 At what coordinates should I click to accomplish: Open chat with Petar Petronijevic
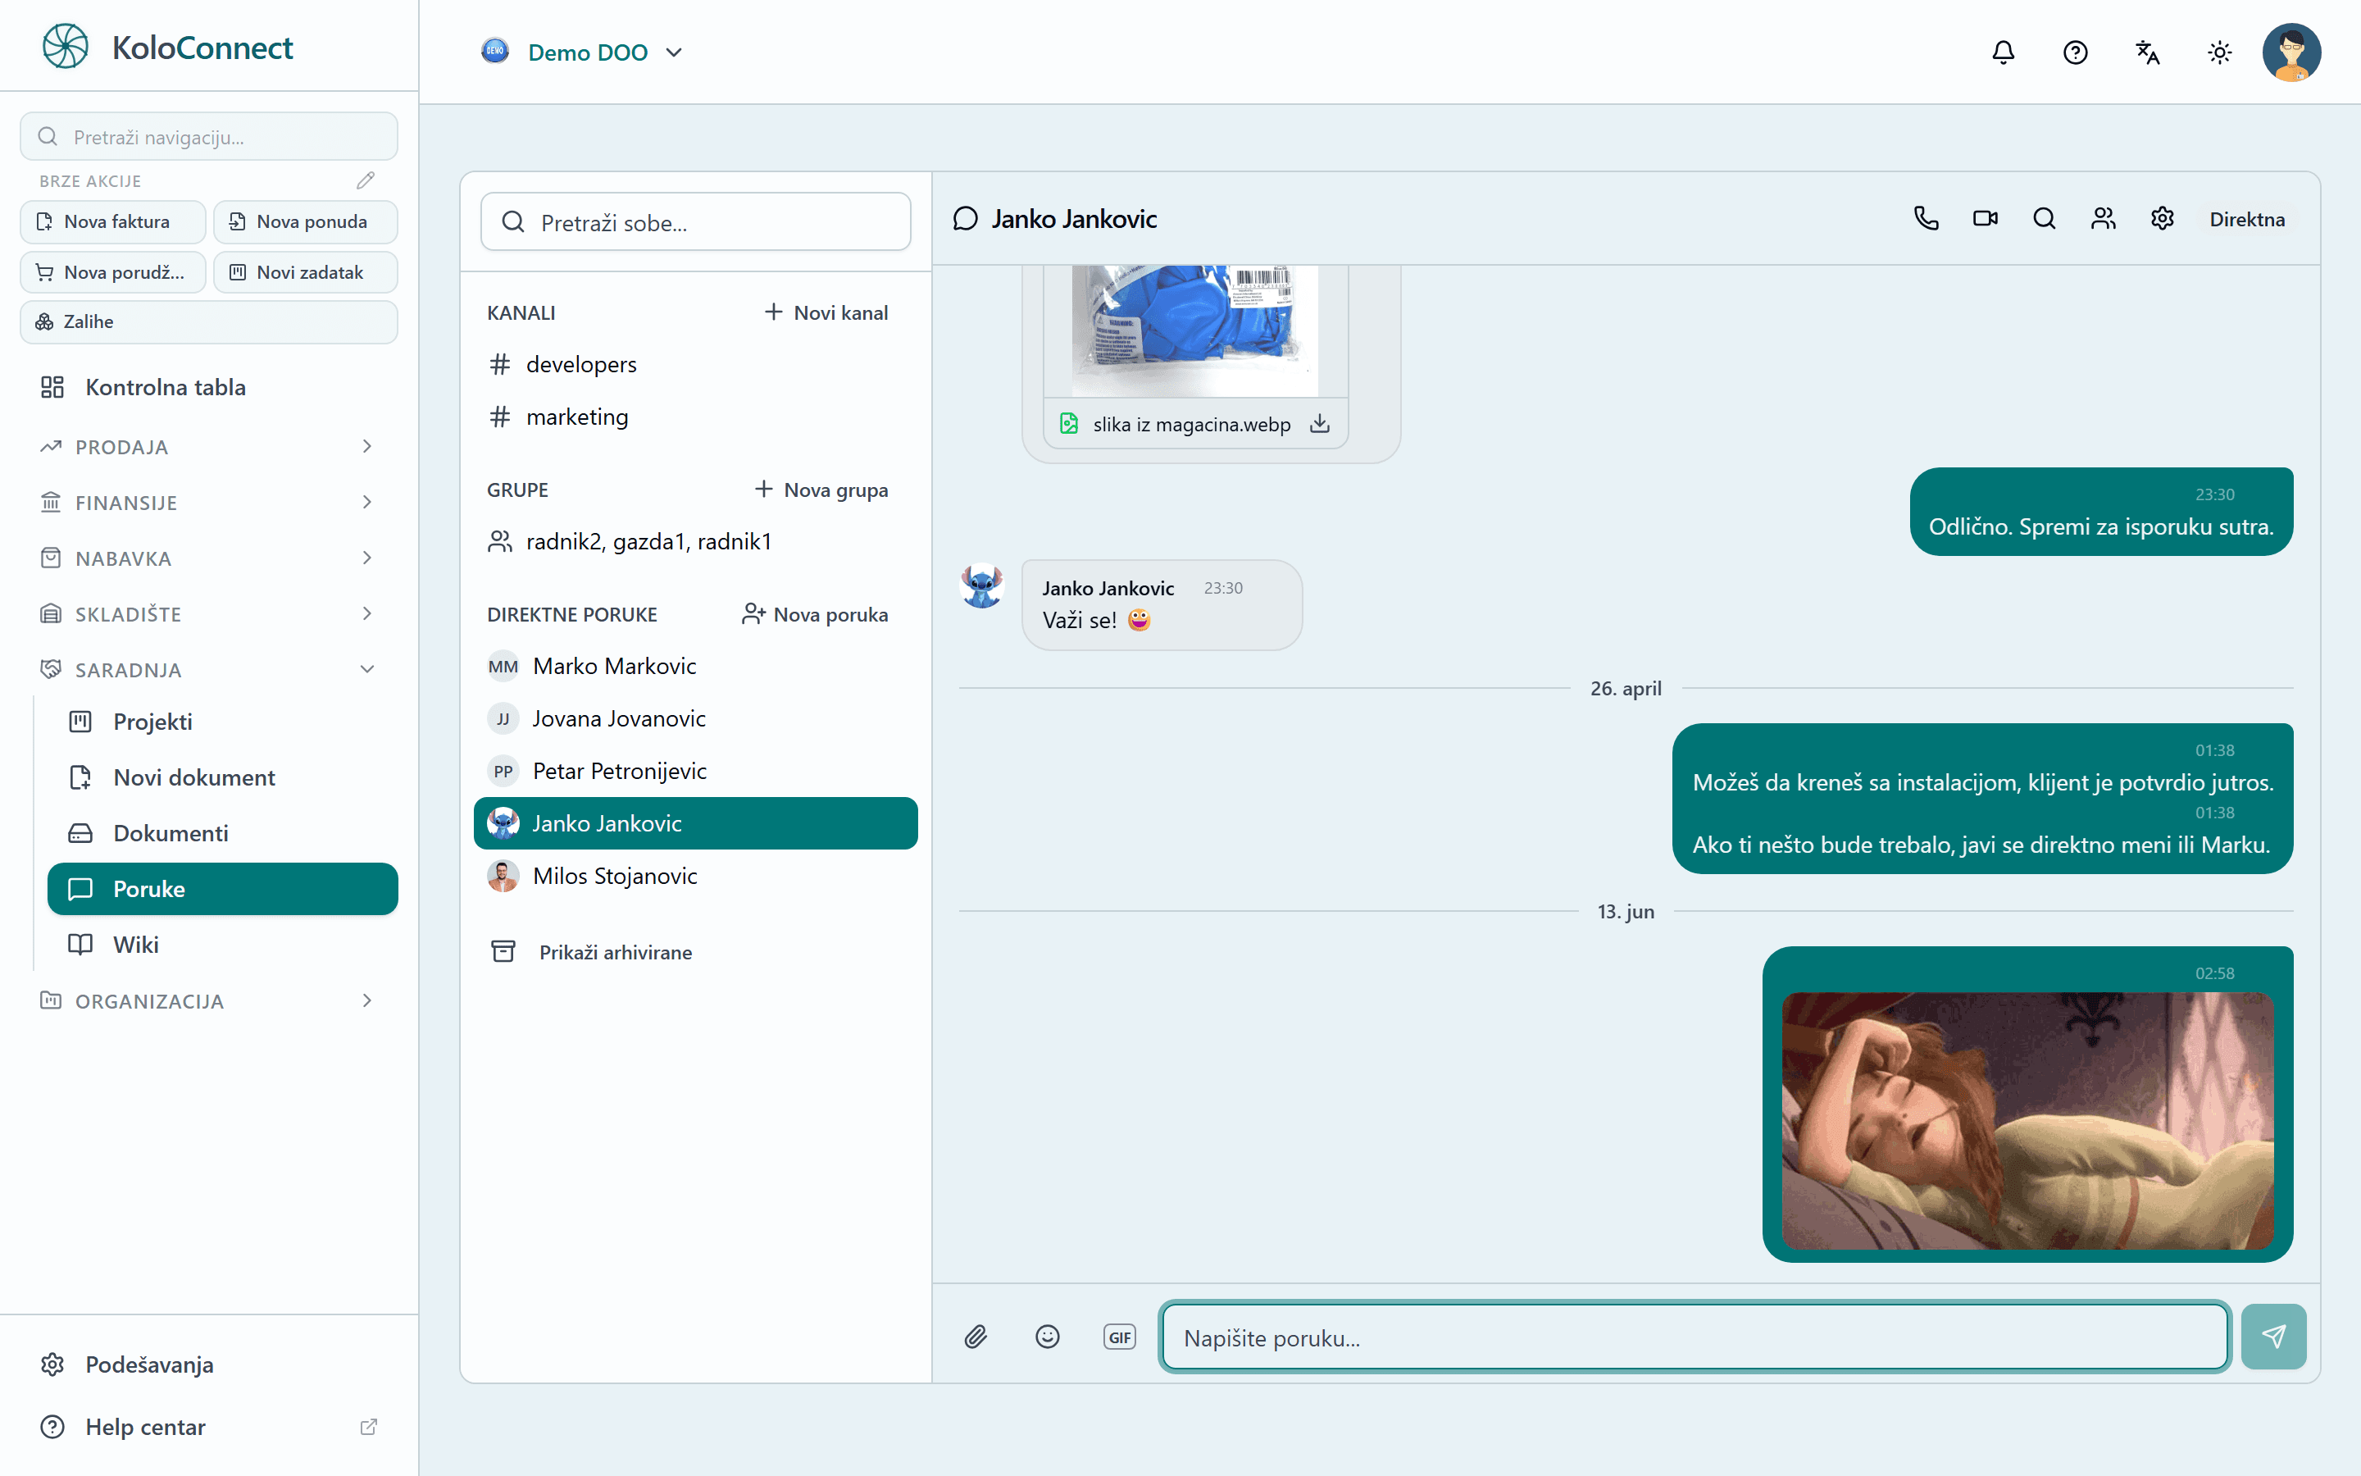pyautogui.click(x=694, y=771)
